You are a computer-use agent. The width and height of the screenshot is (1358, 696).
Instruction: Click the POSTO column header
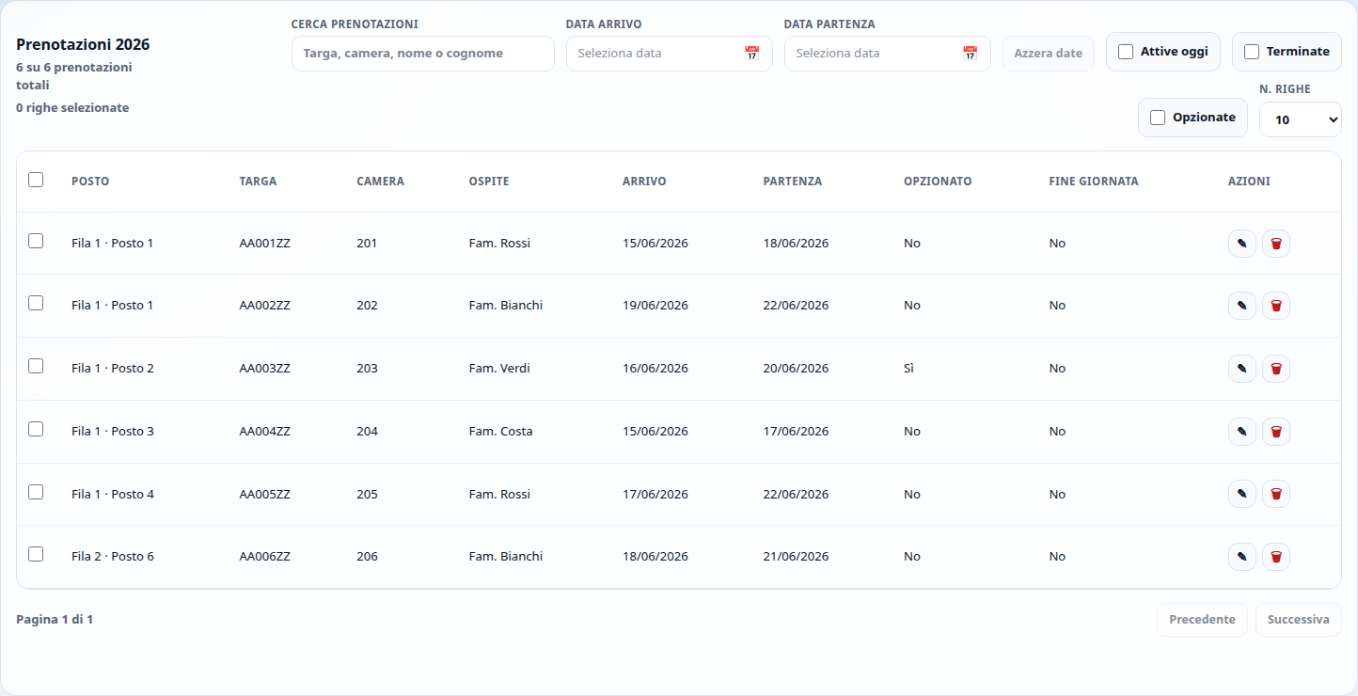[x=90, y=182]
